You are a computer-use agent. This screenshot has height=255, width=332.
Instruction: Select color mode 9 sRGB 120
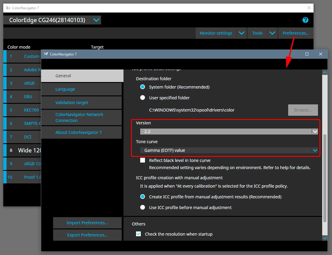coord(22,164)
